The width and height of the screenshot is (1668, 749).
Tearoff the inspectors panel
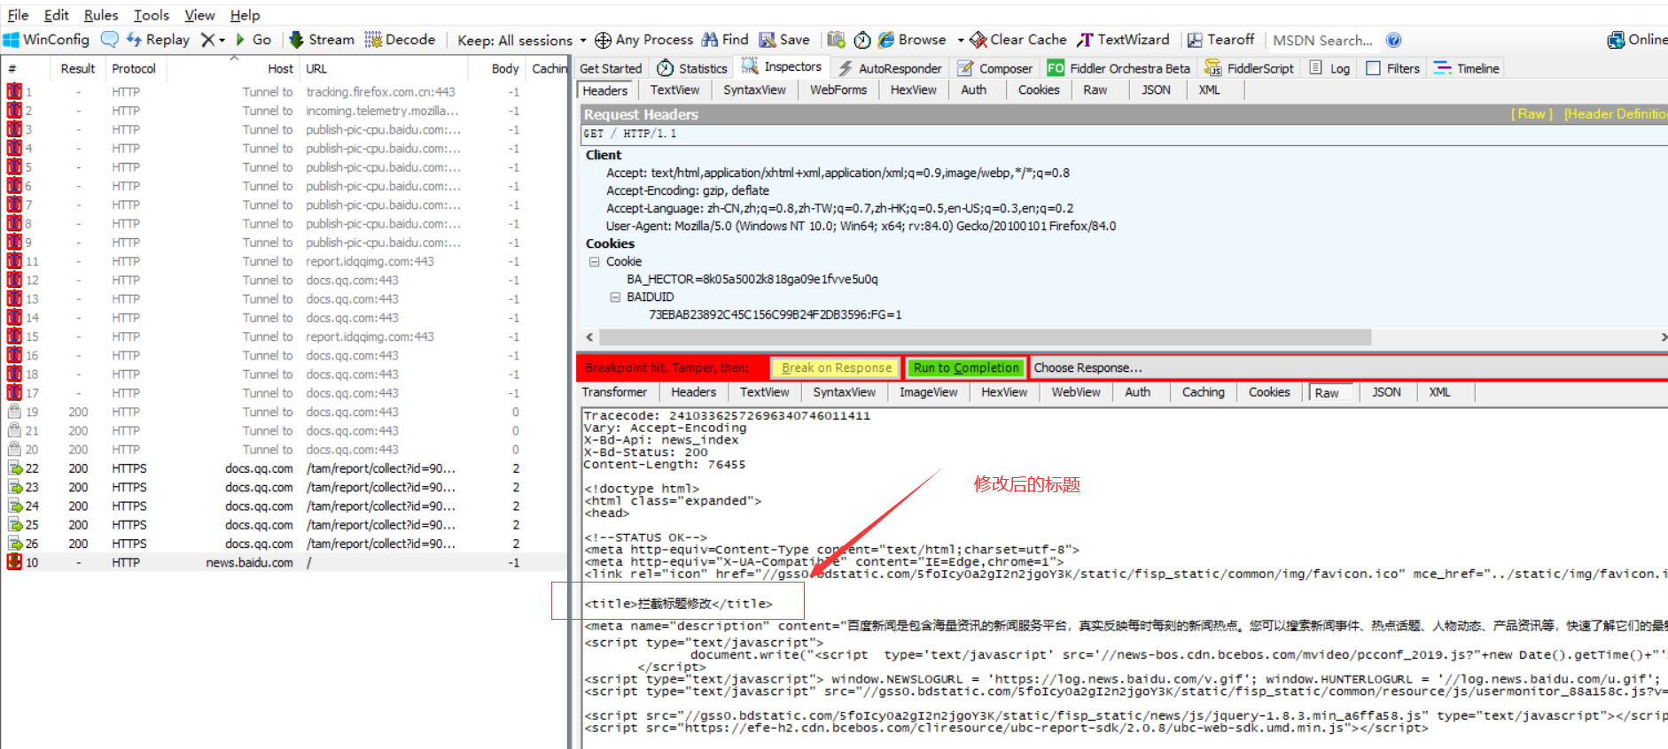point(1221,40)
